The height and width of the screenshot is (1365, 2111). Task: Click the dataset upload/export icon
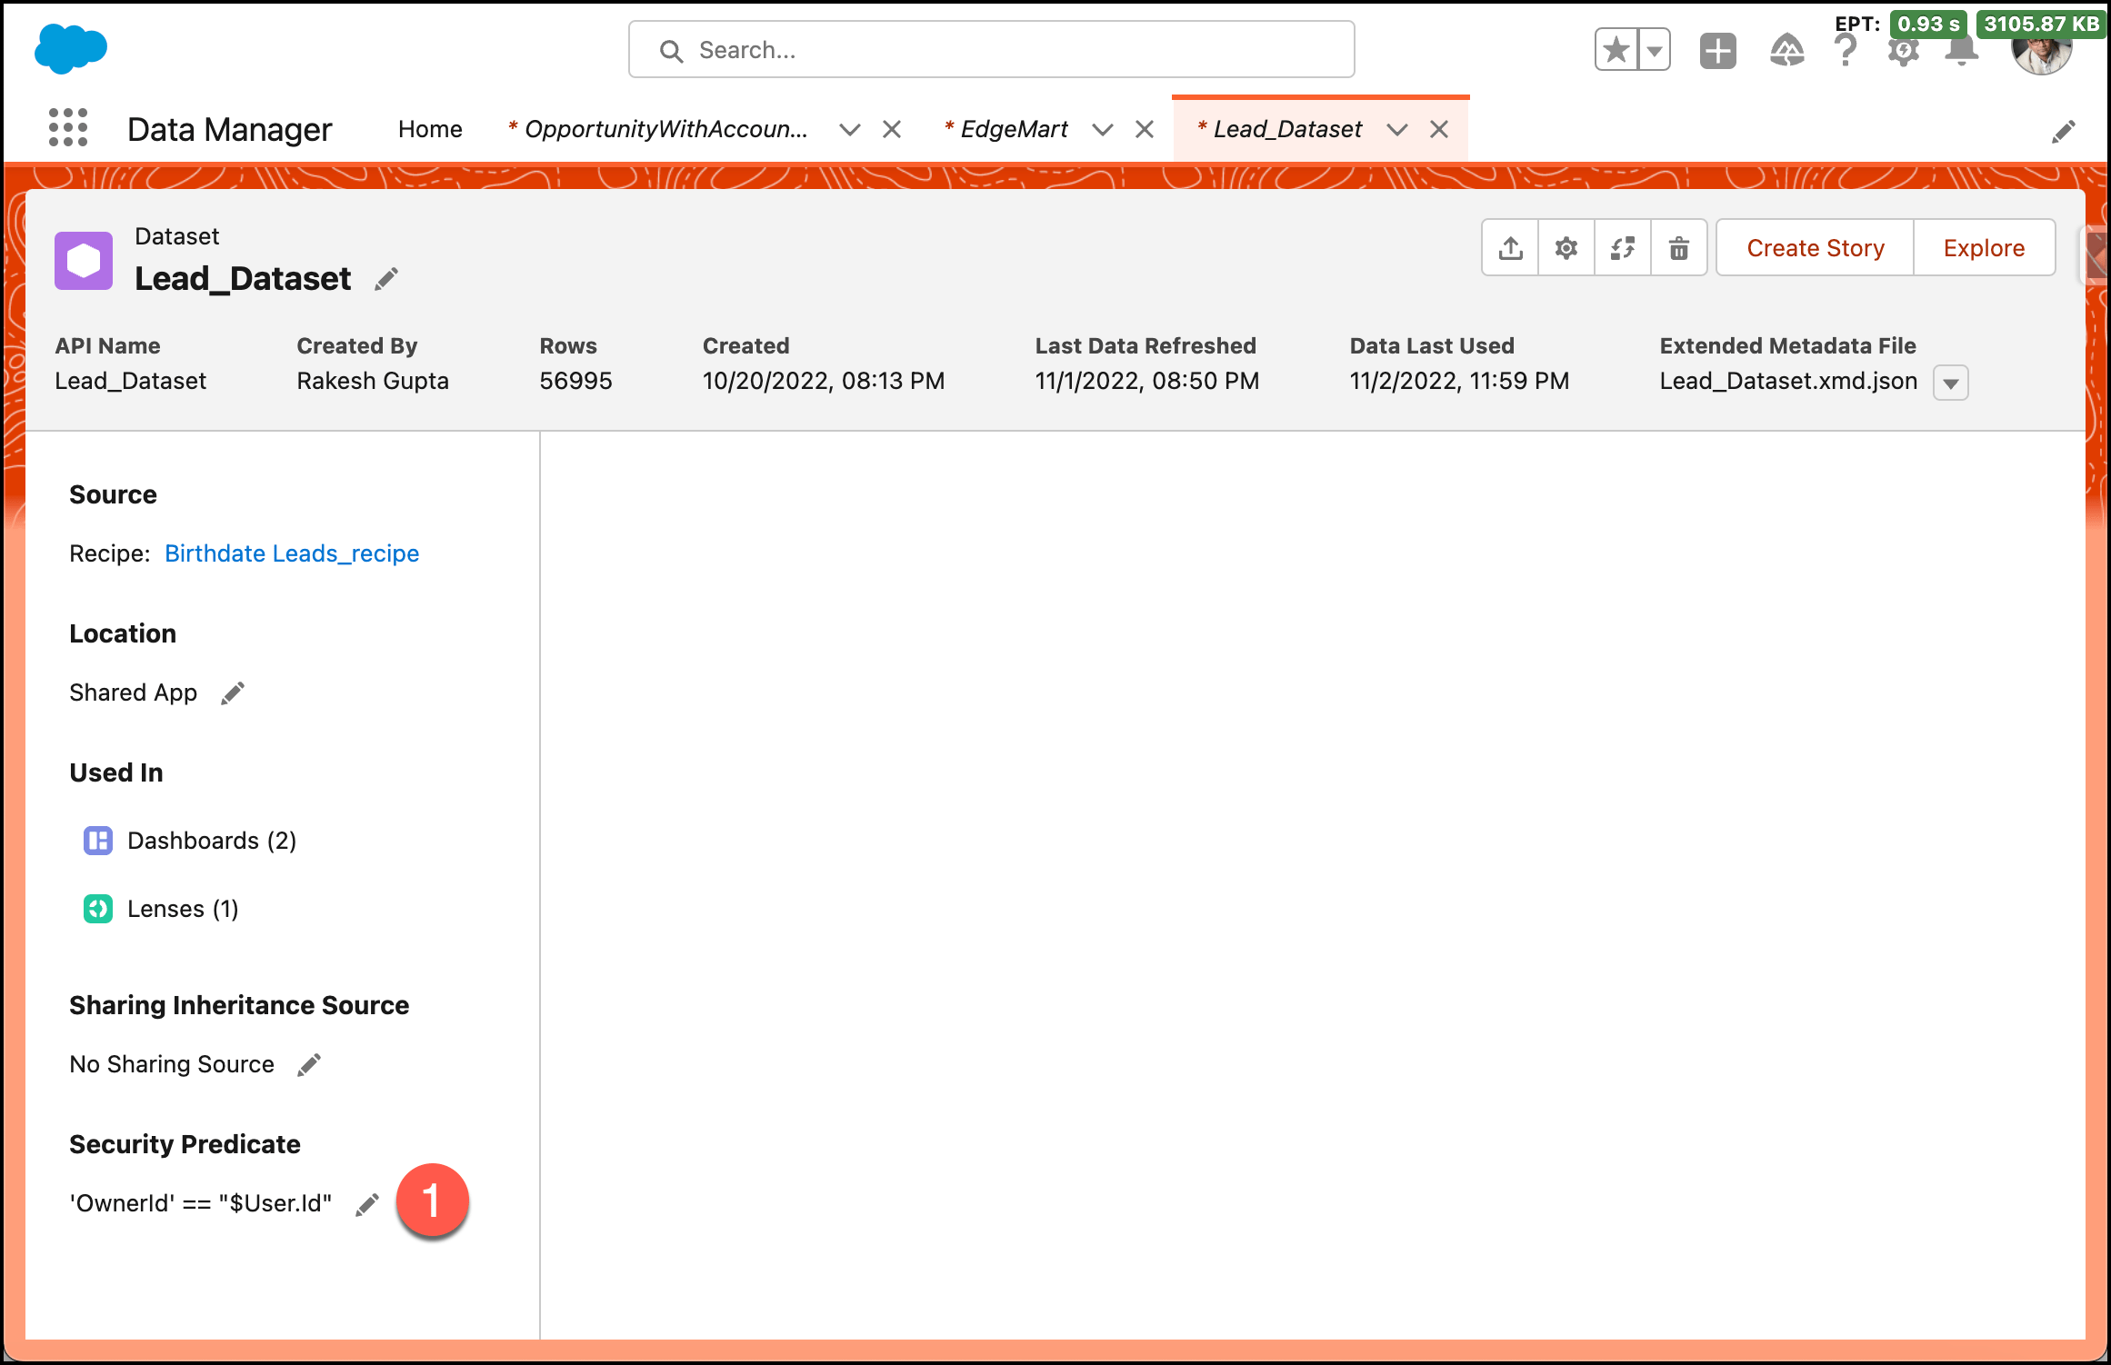tap(1511, 248)
